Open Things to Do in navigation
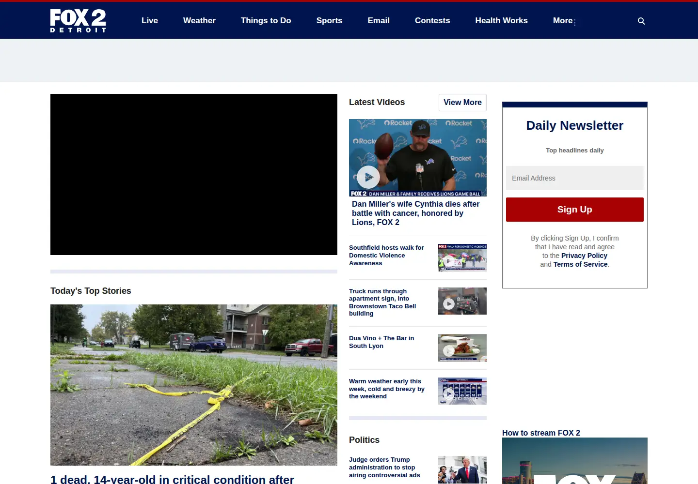The image size is (698, 484). (x=266, y=20)
